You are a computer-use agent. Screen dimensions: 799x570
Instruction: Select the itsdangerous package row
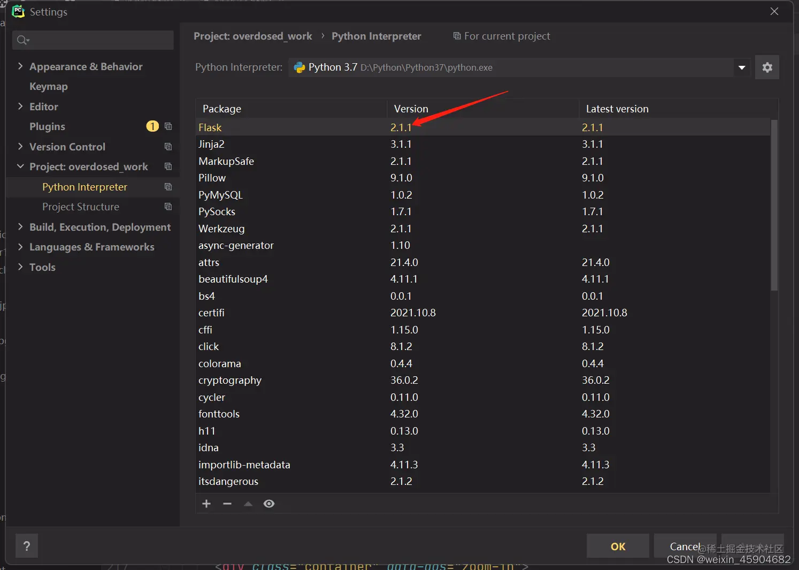(483, 481)
